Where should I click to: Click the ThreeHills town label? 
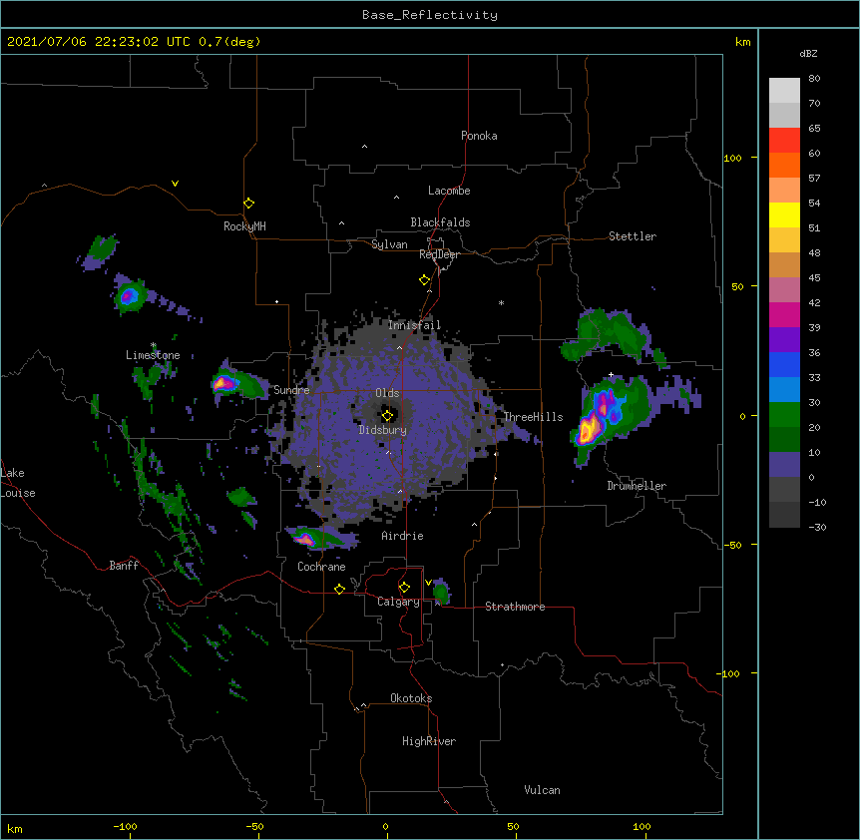[x=534, y=417]
